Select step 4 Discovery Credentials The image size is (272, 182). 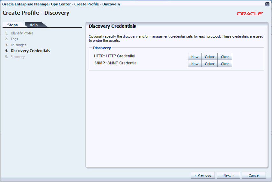(30, 51)
